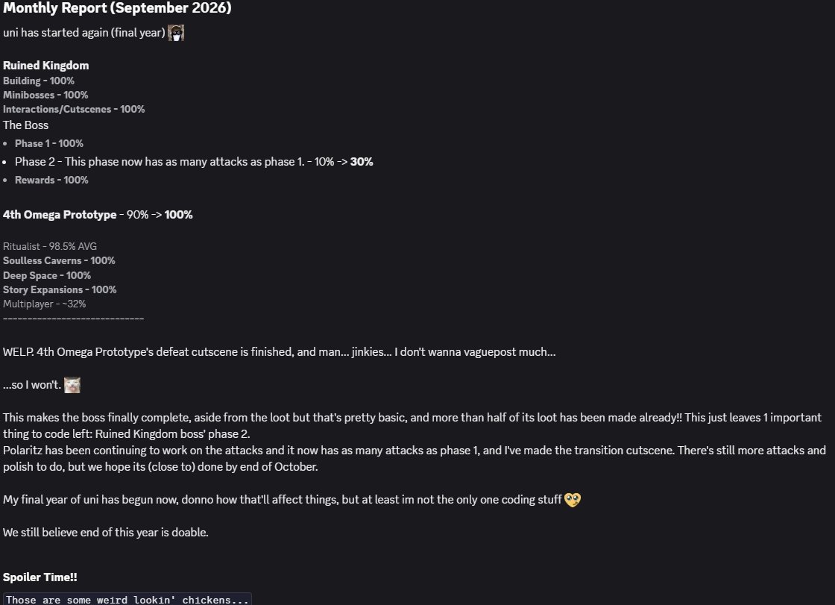Viewport: 835px width, 605px height.
Task: Click the 'Deep Space - 100%' line
Action: (47, 275)
